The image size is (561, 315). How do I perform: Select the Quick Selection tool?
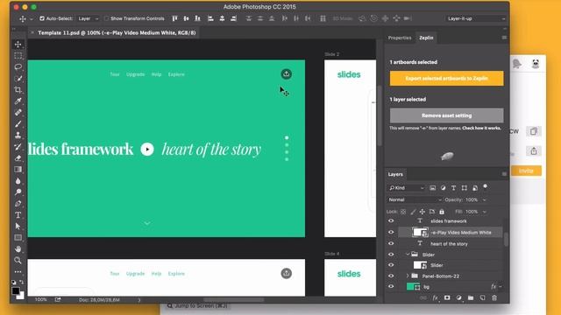[x=18, y=79]
